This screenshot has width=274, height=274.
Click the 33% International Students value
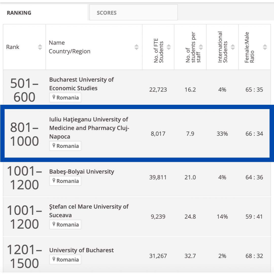pyautogui.click(x=222, y=134)
